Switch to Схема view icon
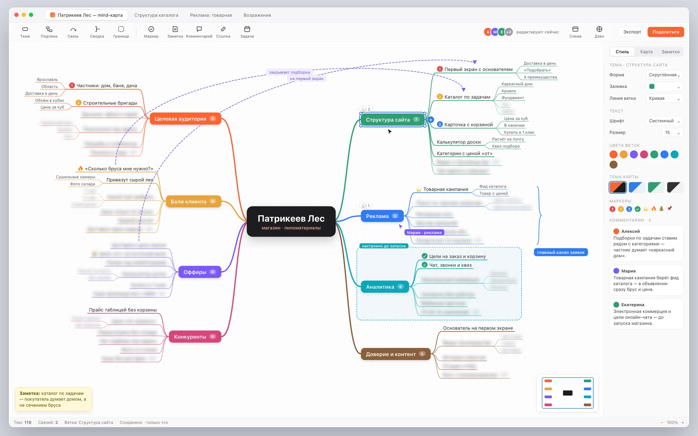 575,32
